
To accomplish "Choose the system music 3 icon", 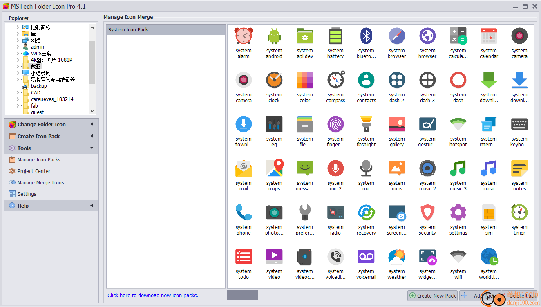I will 458,168.
